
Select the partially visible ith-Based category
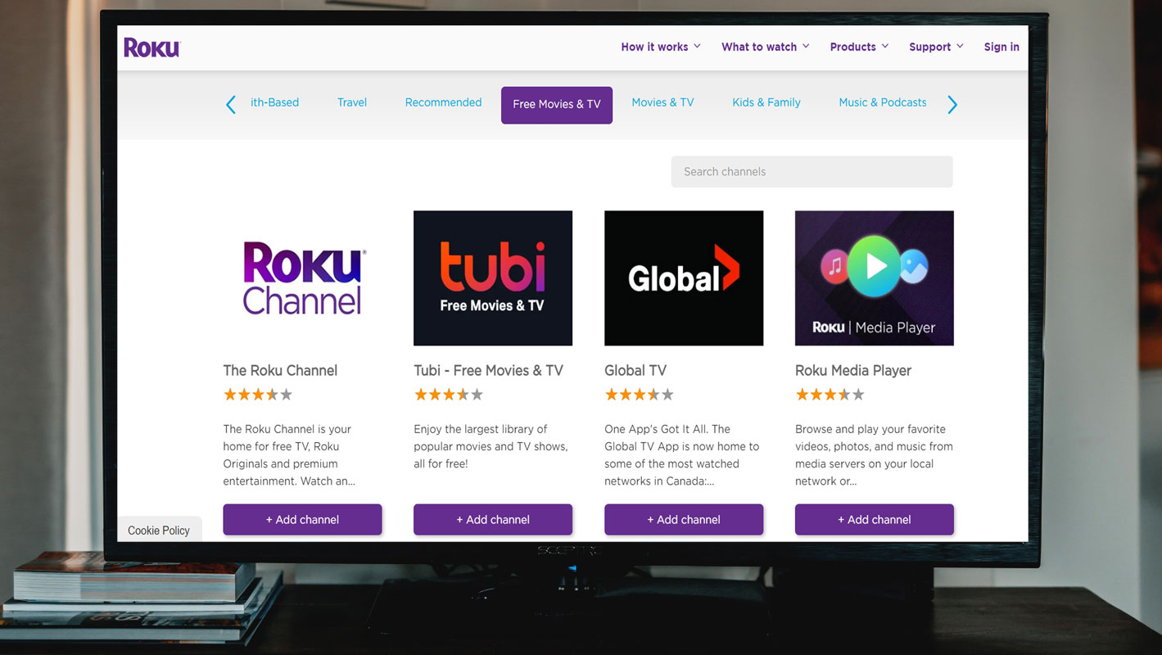pos(274,102)
